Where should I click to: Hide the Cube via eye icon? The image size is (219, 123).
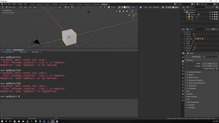click(210, 17)
